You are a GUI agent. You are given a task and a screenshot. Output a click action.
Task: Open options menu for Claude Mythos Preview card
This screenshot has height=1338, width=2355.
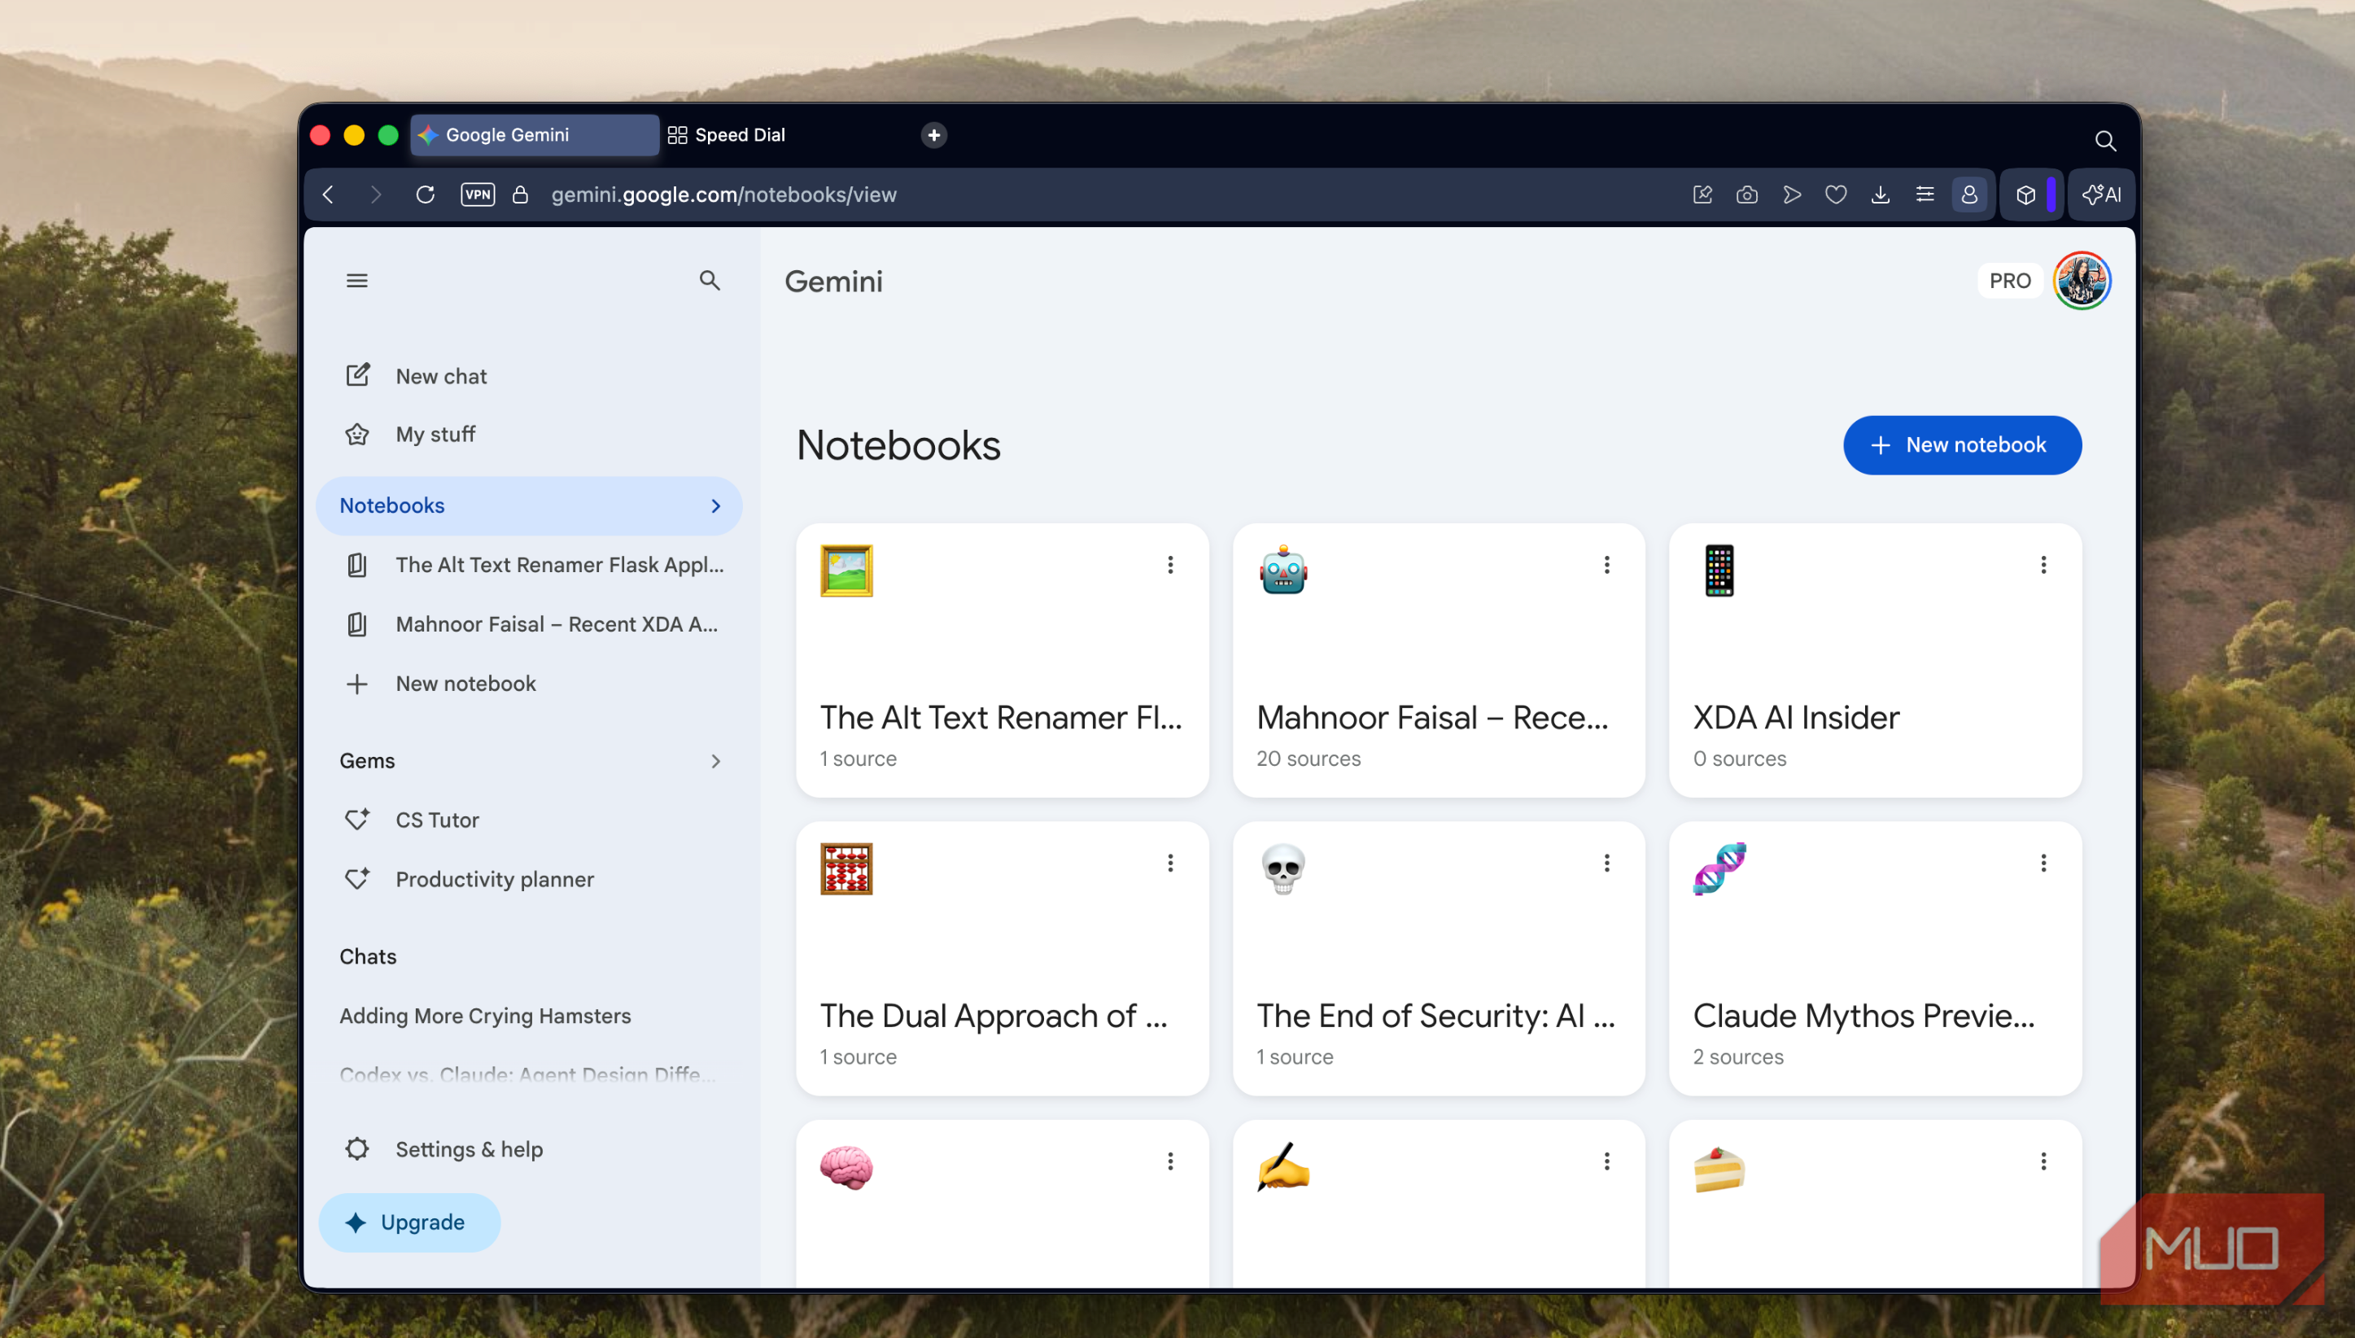click(x=2043, y=863)
